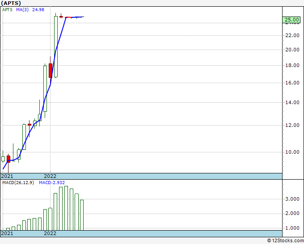Click the 1.000 MACD axis label

292,228
